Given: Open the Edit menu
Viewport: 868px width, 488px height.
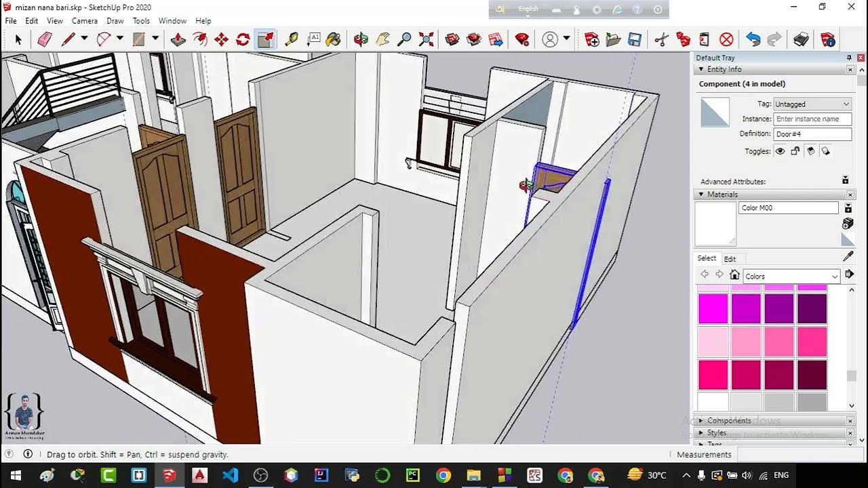Looking at the screenshot, I should click(32, 21).
